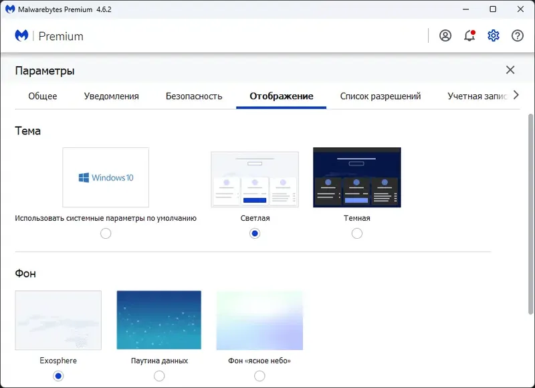
Task: Open the account profile icon
Action: click(445, 35)
